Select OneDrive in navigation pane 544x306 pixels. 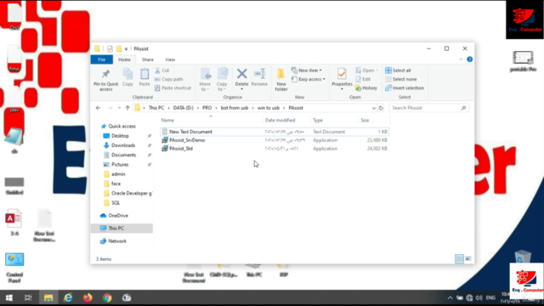click(118, 215)
